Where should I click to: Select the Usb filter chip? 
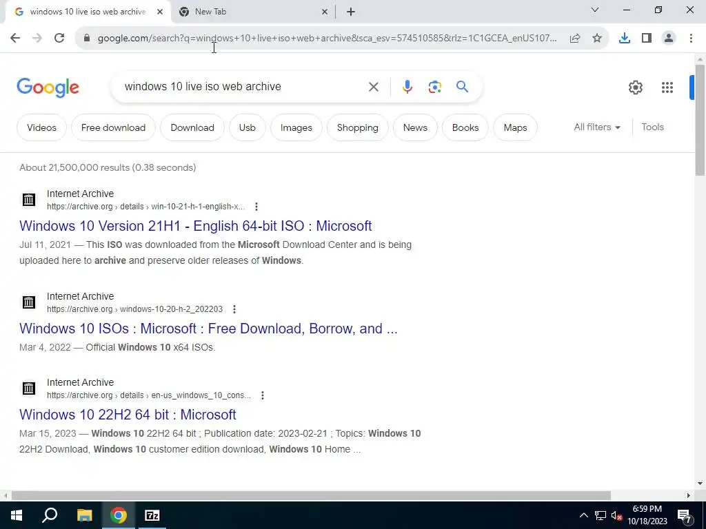tap(248, 127)
